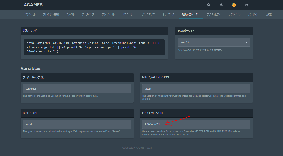Viewport: 283px width, 156px height.
Task: Select the 起動コマンド command text area
Action: pyautogui.click(x=94, y=47)
